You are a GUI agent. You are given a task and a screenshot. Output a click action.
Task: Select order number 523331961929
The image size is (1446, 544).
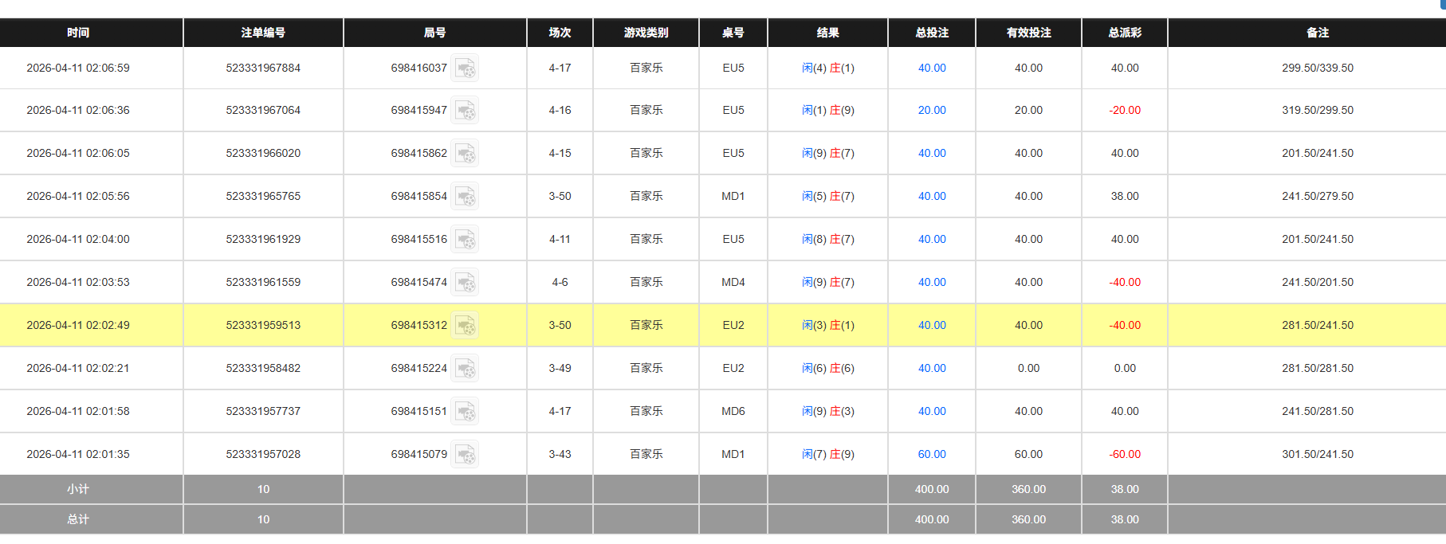click(x=263, y=240)
